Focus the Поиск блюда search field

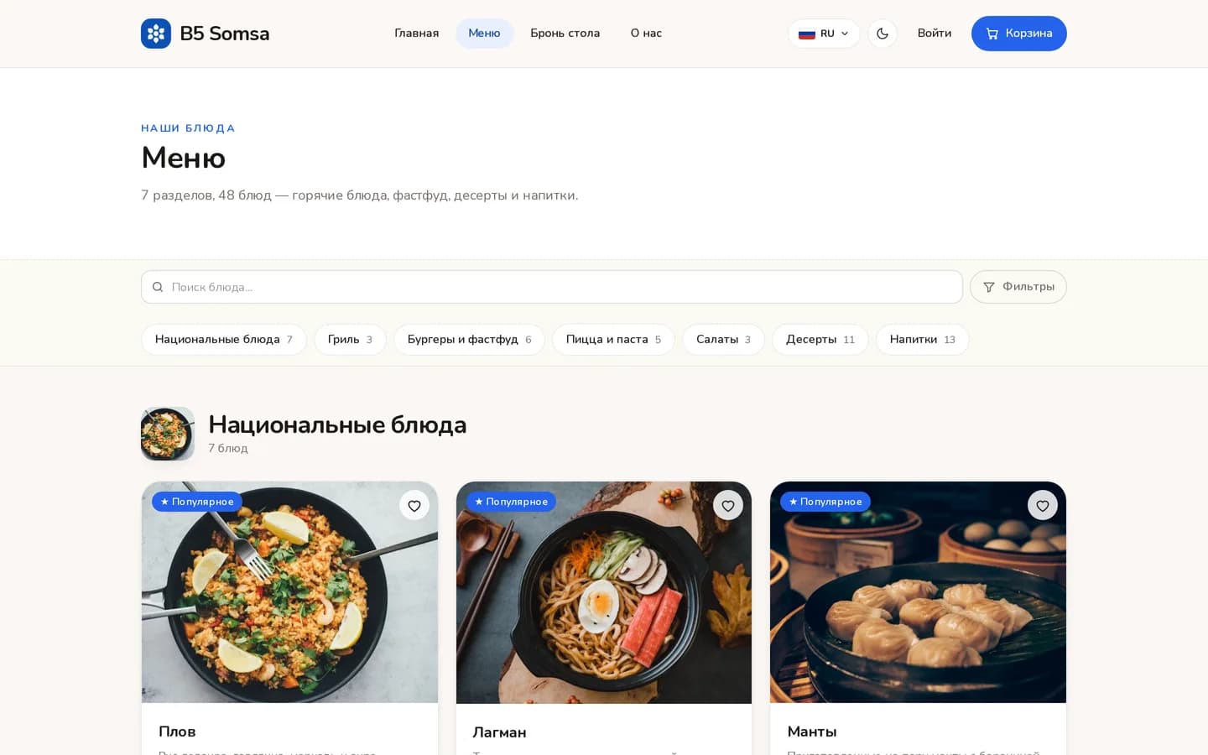tap(552, 287)
